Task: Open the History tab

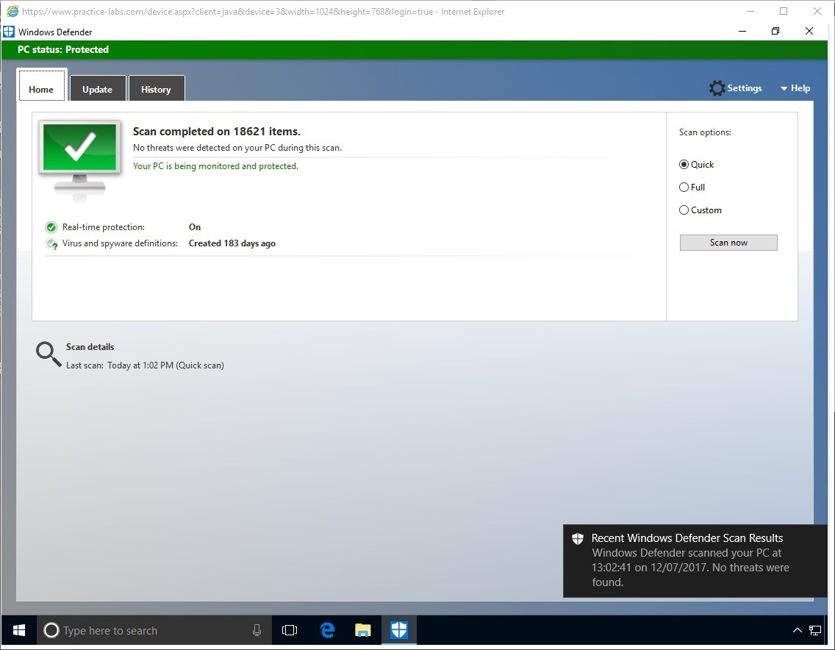Action: [x=156, y=89]
